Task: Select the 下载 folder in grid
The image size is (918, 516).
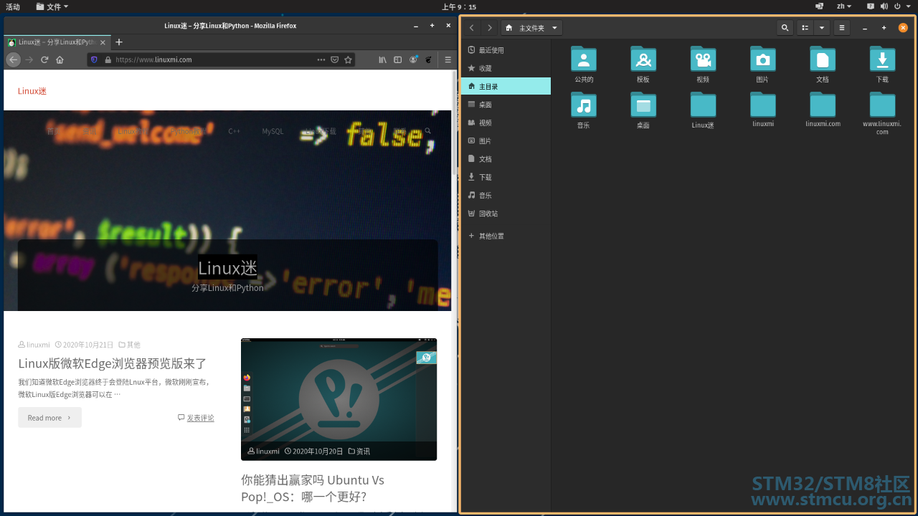Action: pos(882,64)
